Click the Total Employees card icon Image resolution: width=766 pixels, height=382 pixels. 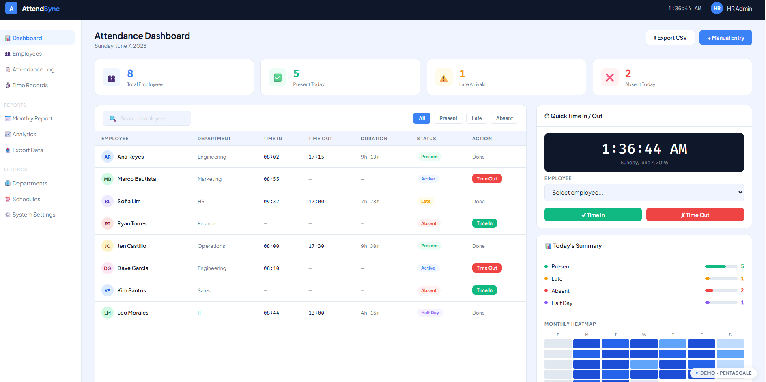point(112,77)
